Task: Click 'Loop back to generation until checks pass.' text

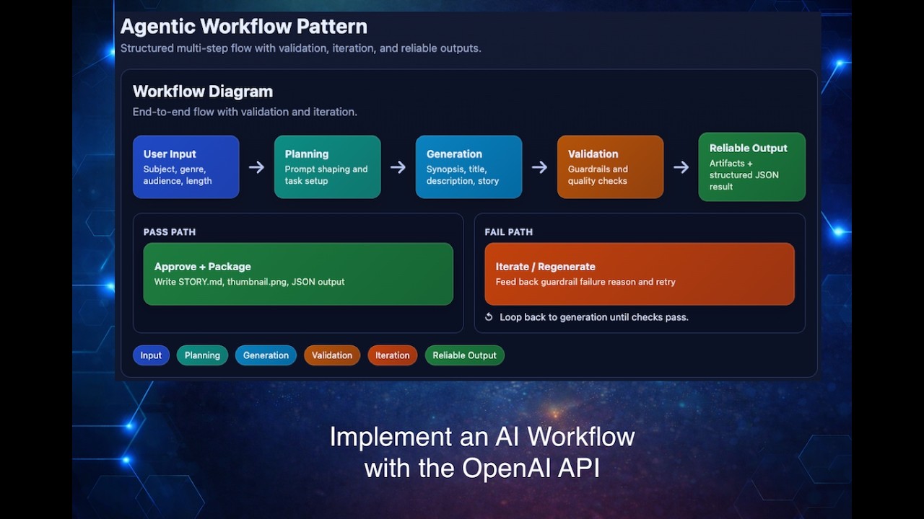Action: (x=594, y=317)
